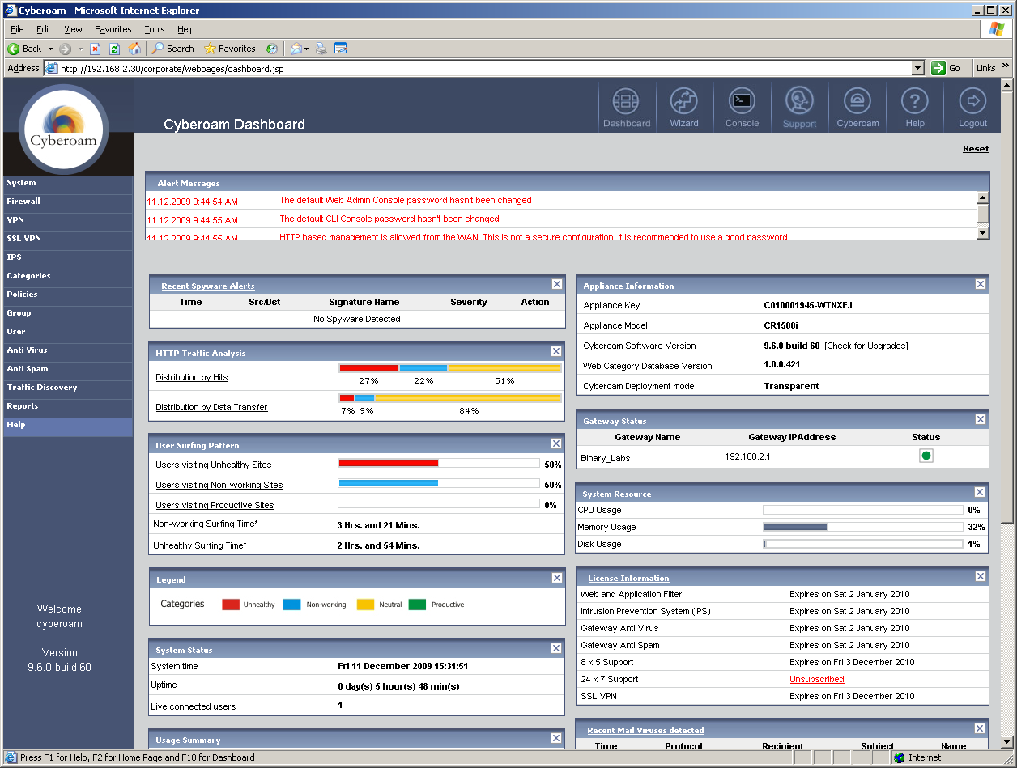Open the Edit menu

coord(44,29)
